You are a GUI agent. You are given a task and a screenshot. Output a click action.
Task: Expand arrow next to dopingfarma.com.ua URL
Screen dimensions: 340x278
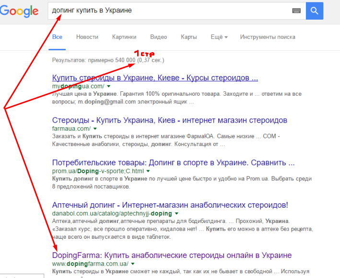pos(133,264)
